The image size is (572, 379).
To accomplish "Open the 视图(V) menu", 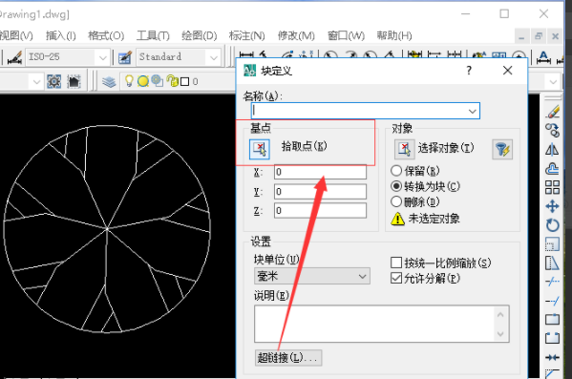I will click(16, 35).
